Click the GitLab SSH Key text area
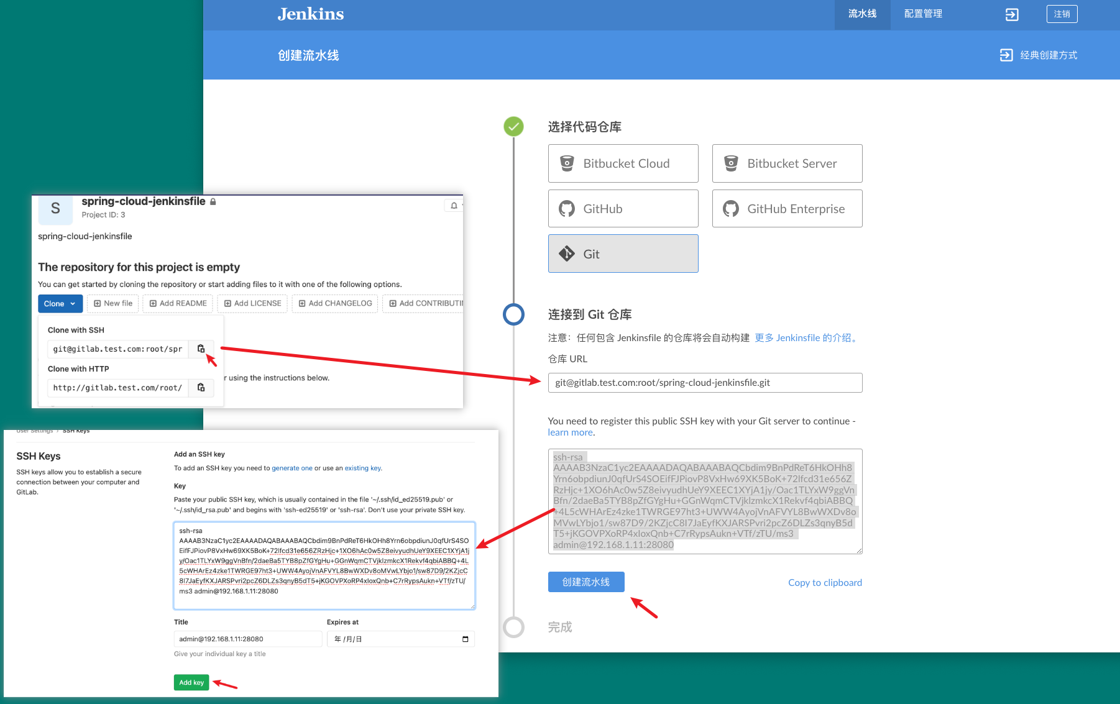The image size is (1120, 704). 324,565
